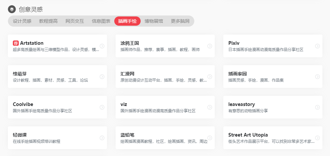Click the arrow icon on 涂鸦王国 card

[x=210, y=46]
